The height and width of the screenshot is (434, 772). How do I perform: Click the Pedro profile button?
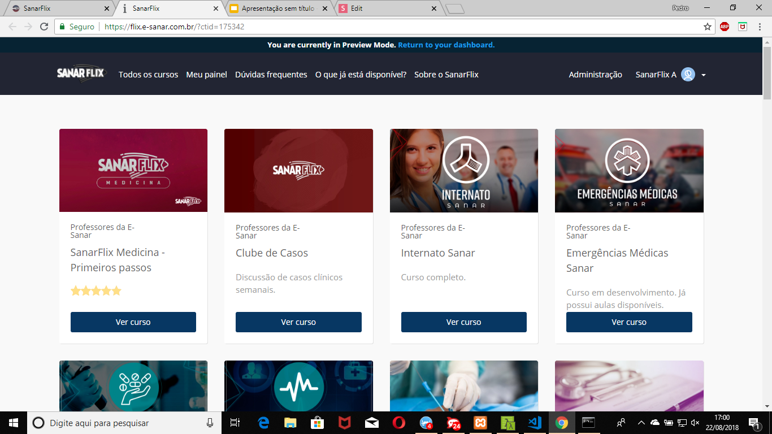pos(680,8)
